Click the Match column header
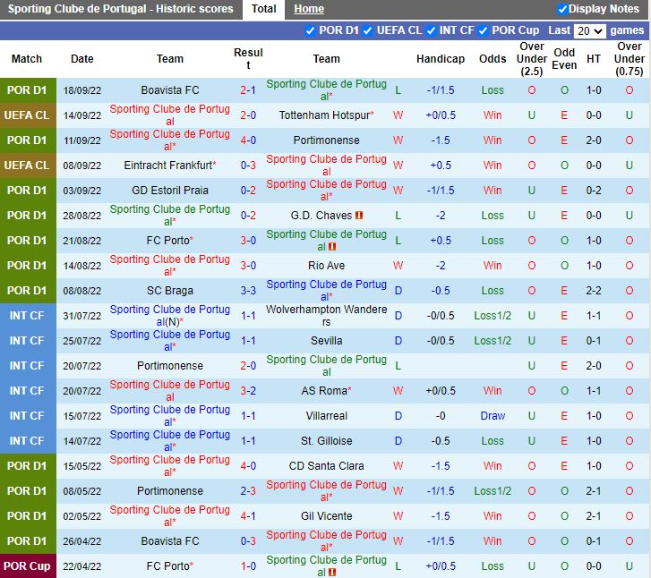 click(27, 59)
